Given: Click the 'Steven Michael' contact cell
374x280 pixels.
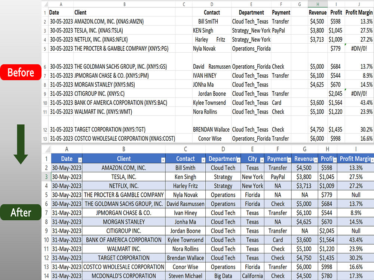Looking at the screenshot, I should point(186,276).
